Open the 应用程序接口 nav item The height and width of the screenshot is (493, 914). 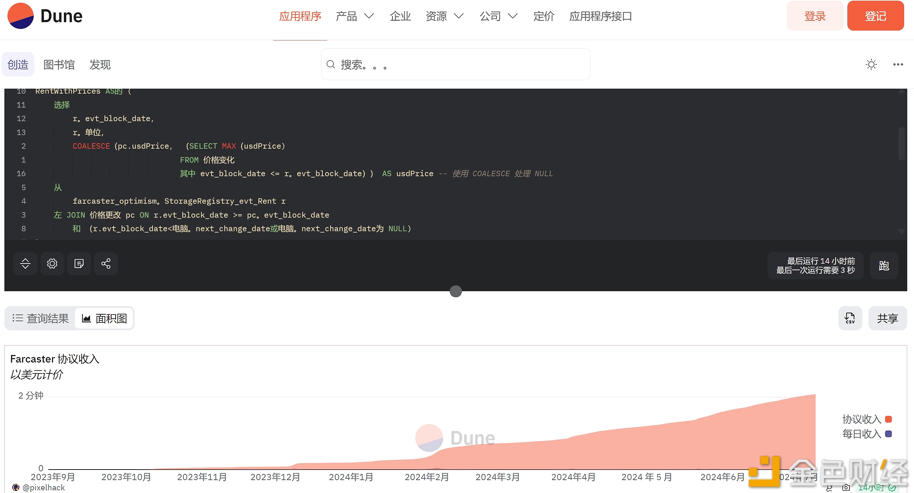point(600,16)
